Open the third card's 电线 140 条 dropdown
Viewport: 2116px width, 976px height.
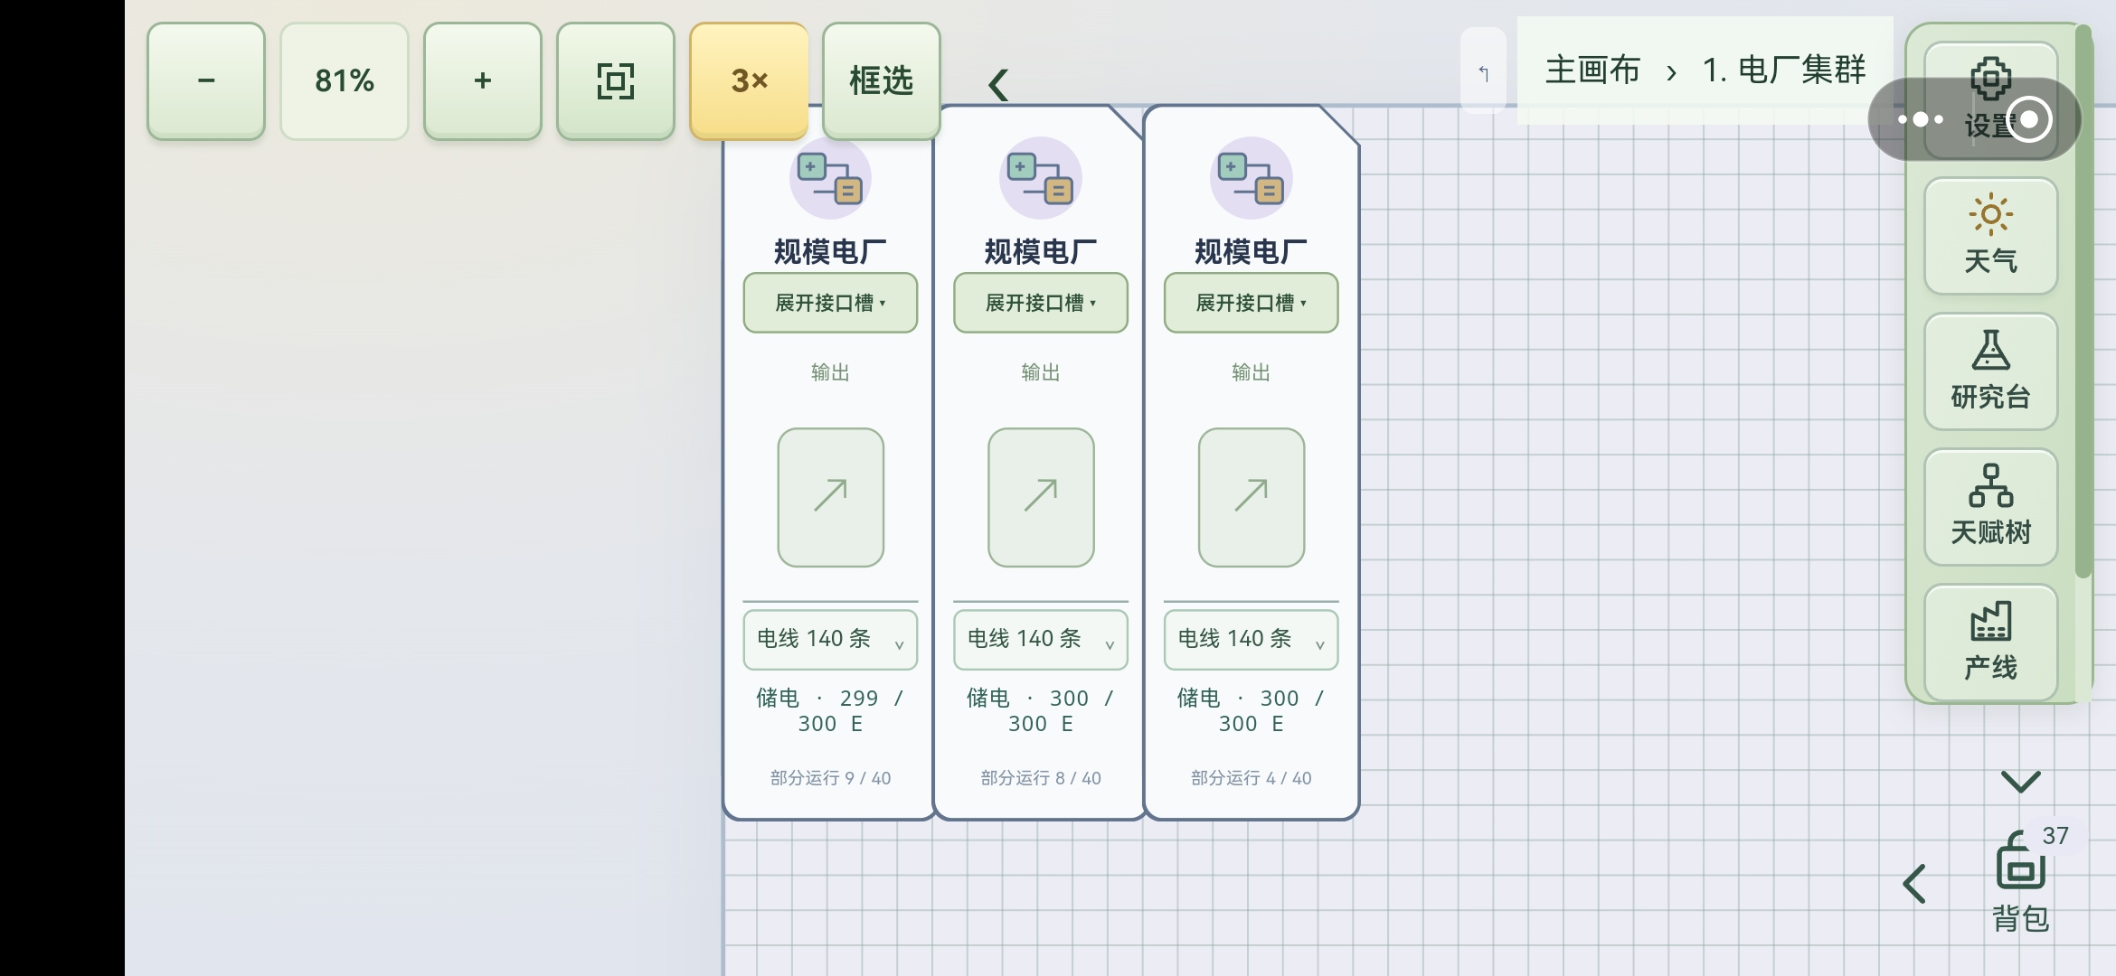[x=1251, y=640]
